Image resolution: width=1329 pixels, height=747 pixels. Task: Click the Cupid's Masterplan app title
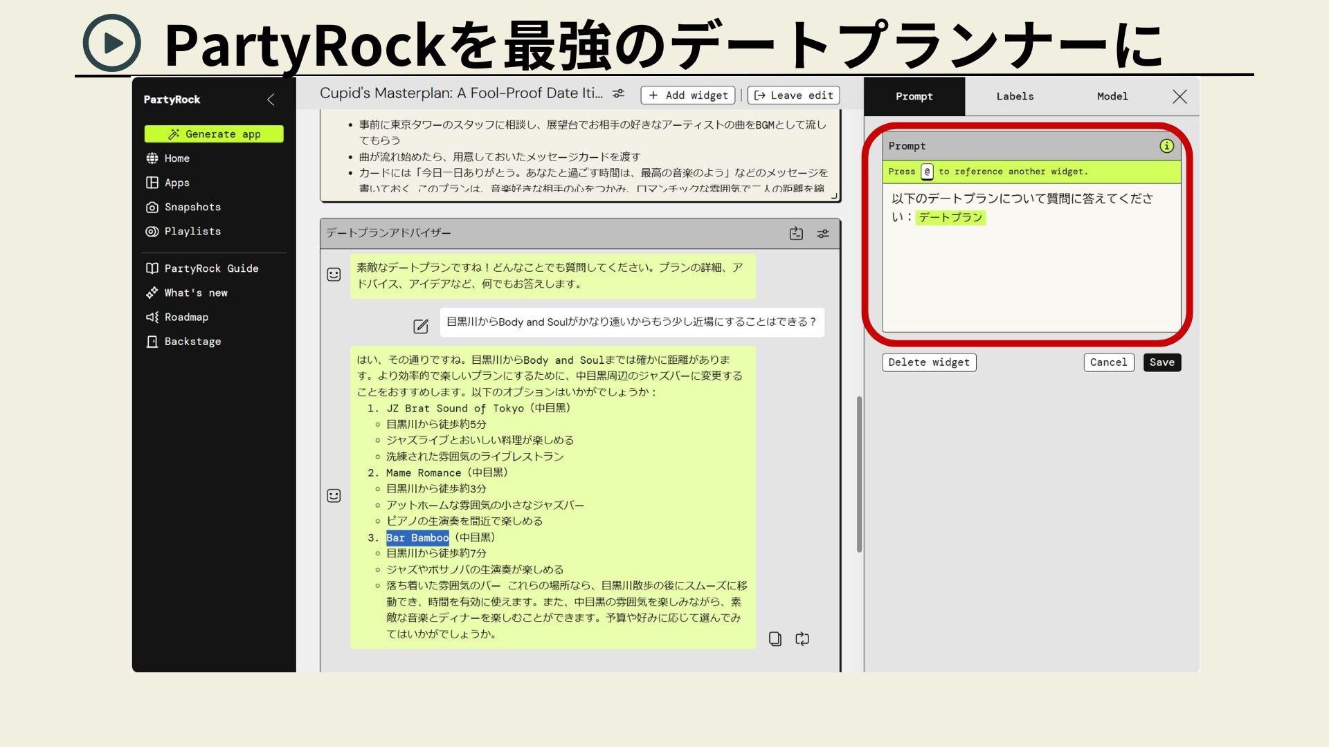point(461,93)
